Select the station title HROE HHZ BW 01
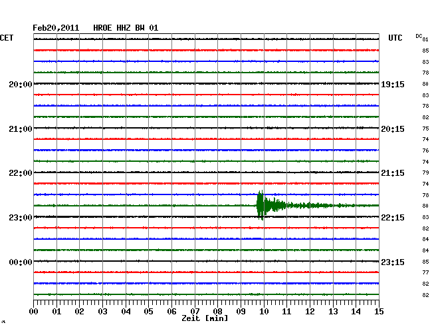The height and width of the screenshot is (329, 432). (x=126, y=28)
